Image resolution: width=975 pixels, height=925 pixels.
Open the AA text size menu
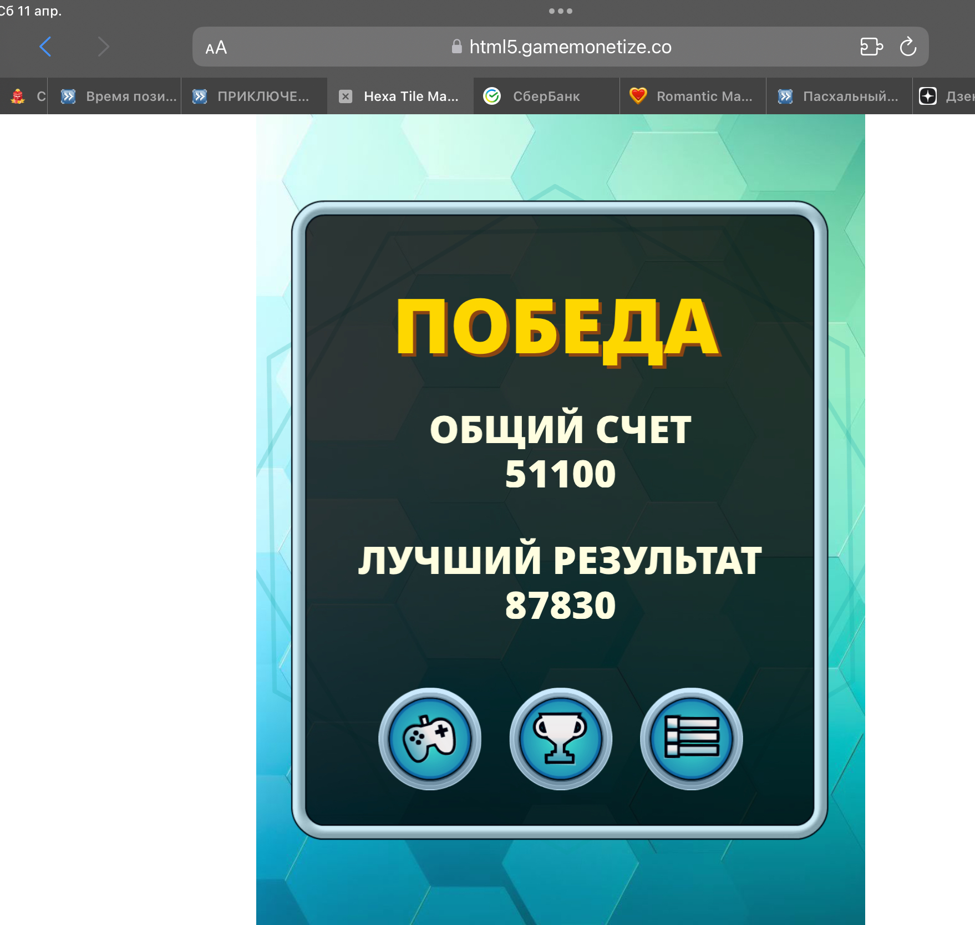[216, 48]
